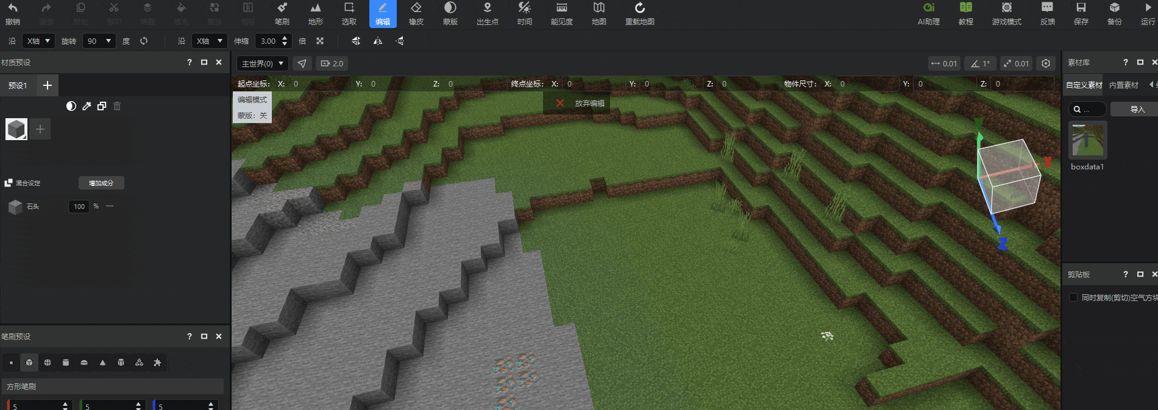Viewport: 1158px width, 410px height.
Task: Switch to 自定义素材 tab
Action: coord(1084,85)
